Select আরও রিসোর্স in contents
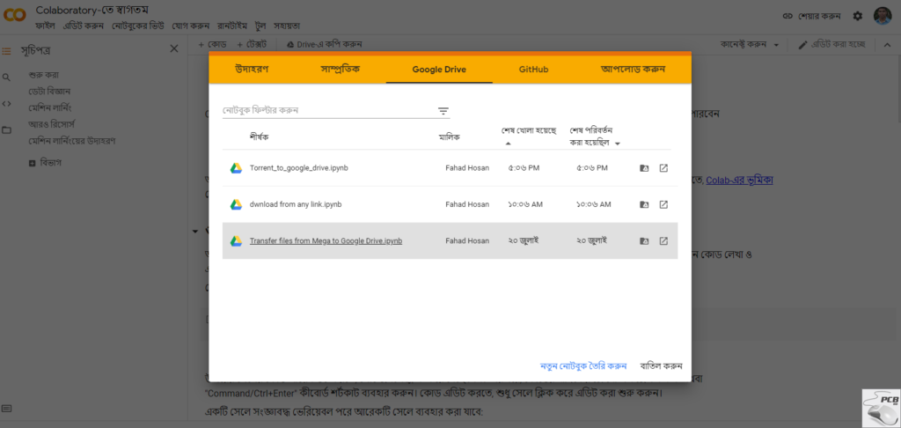 tap(52, 124)
